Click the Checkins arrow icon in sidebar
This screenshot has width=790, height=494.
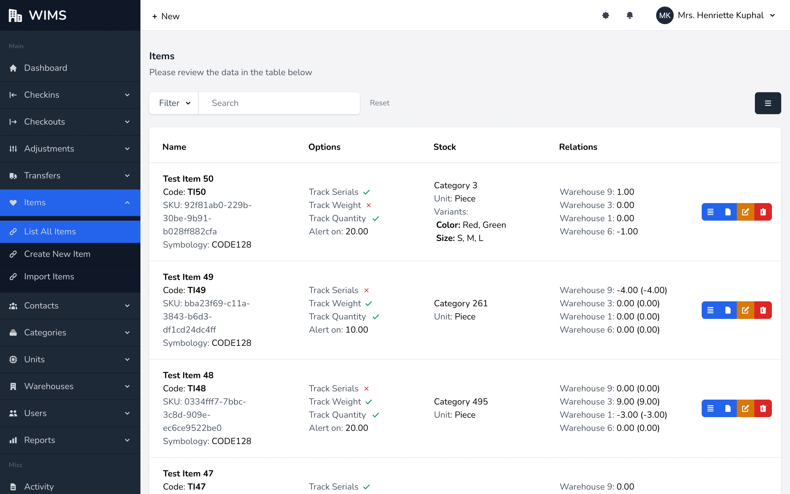tap(13, 95)
